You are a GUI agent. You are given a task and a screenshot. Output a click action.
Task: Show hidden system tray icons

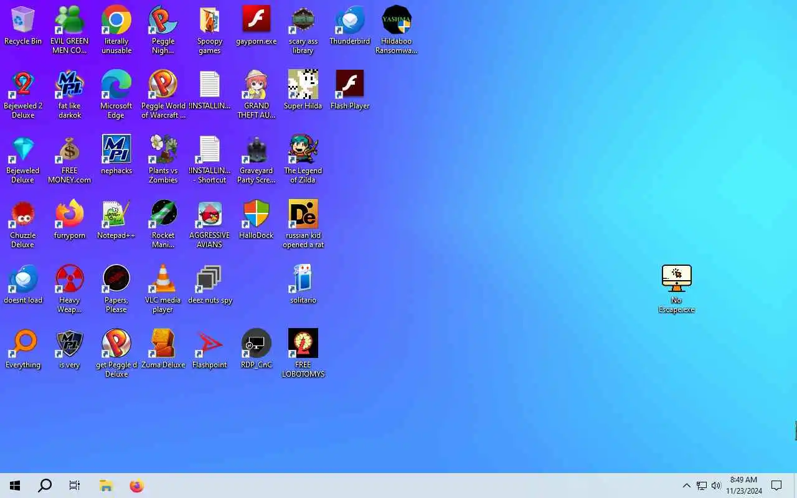pyautogui.click(x=686, y=486)
